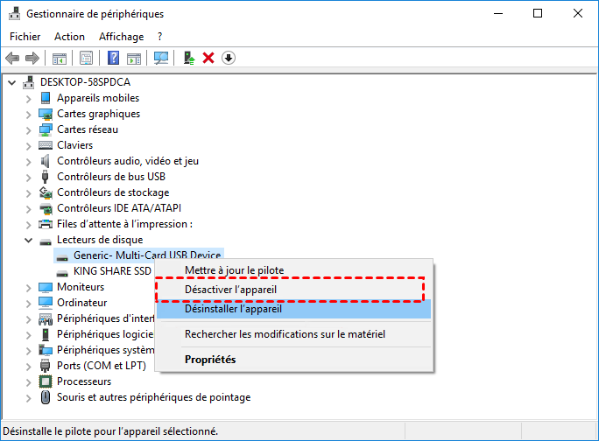Choose Désinstaller l'appareil

point(294,309)
